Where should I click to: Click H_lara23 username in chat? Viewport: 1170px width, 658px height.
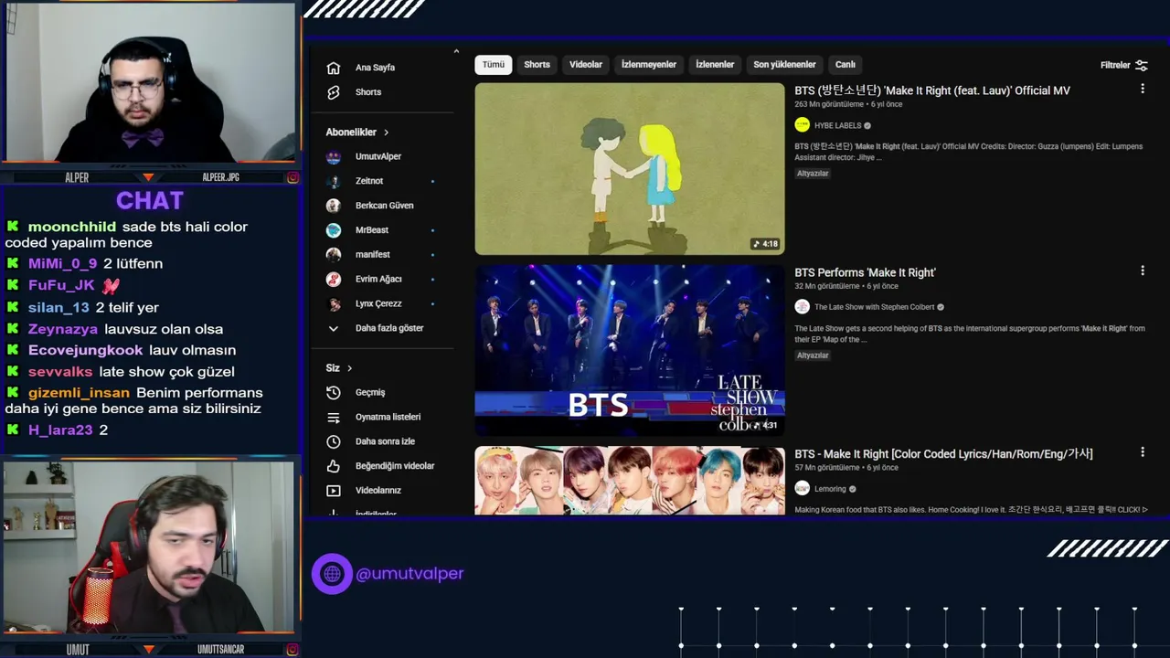(x=60, y=430)
